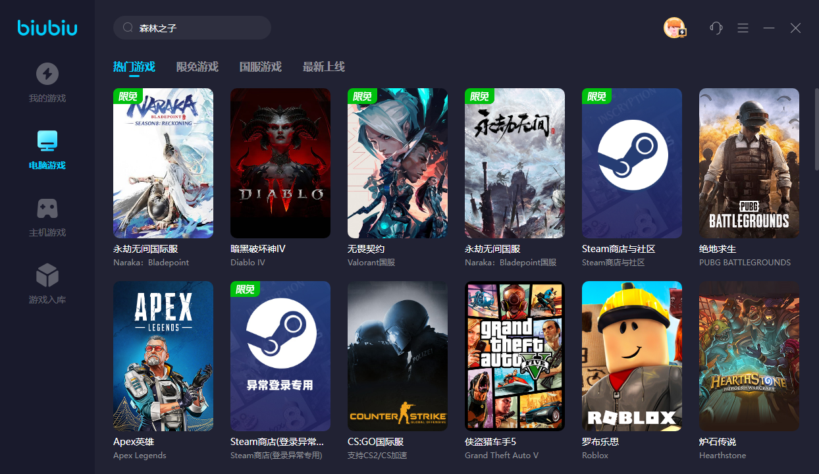
Task: Open the hamburger menu icon
Action: 743,28
